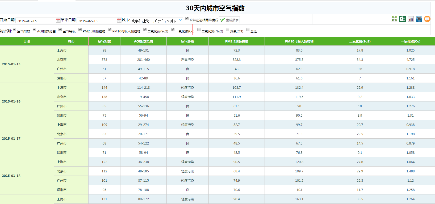Image resolution: width=435 pixels, height=204 pixels.
Task: Click the 生成报表 generate report button
Action: pyautogui.click(x=229, y=20)
